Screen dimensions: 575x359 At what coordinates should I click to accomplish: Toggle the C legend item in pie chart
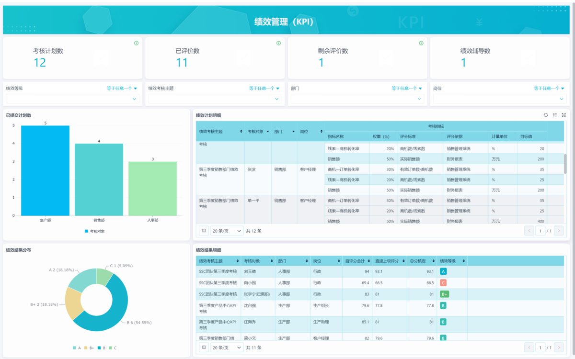point(113,348)
